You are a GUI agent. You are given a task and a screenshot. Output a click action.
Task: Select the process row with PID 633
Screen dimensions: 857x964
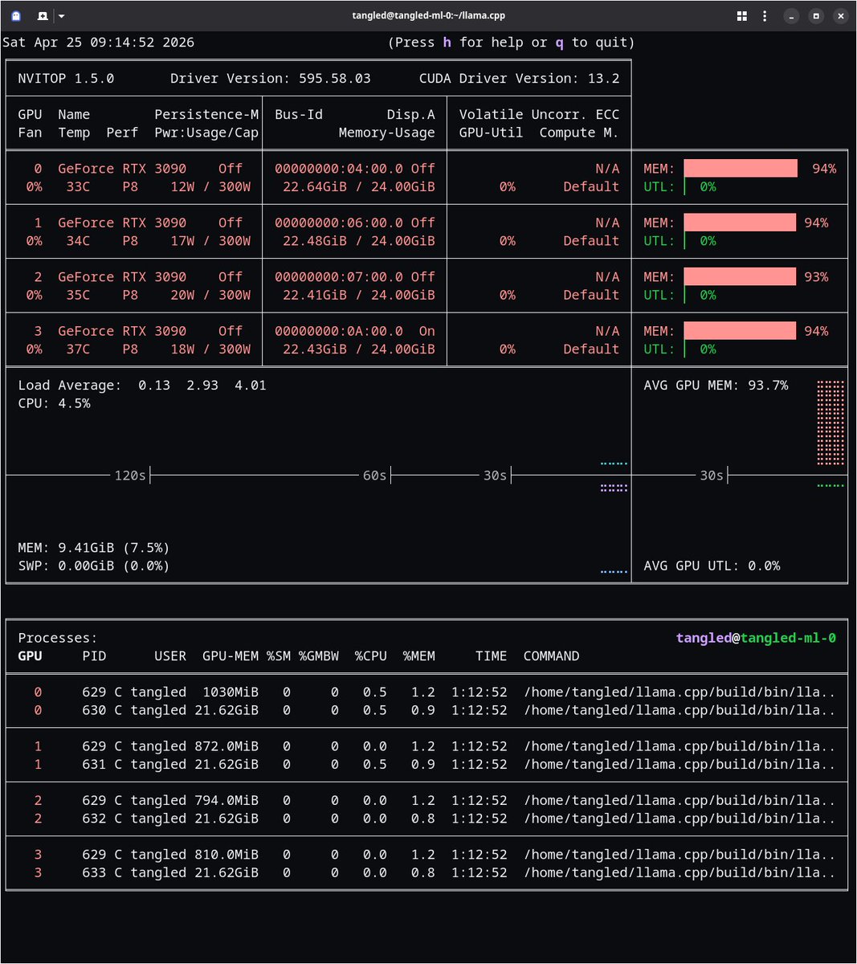pyautogui.click(x=426, y=874)
